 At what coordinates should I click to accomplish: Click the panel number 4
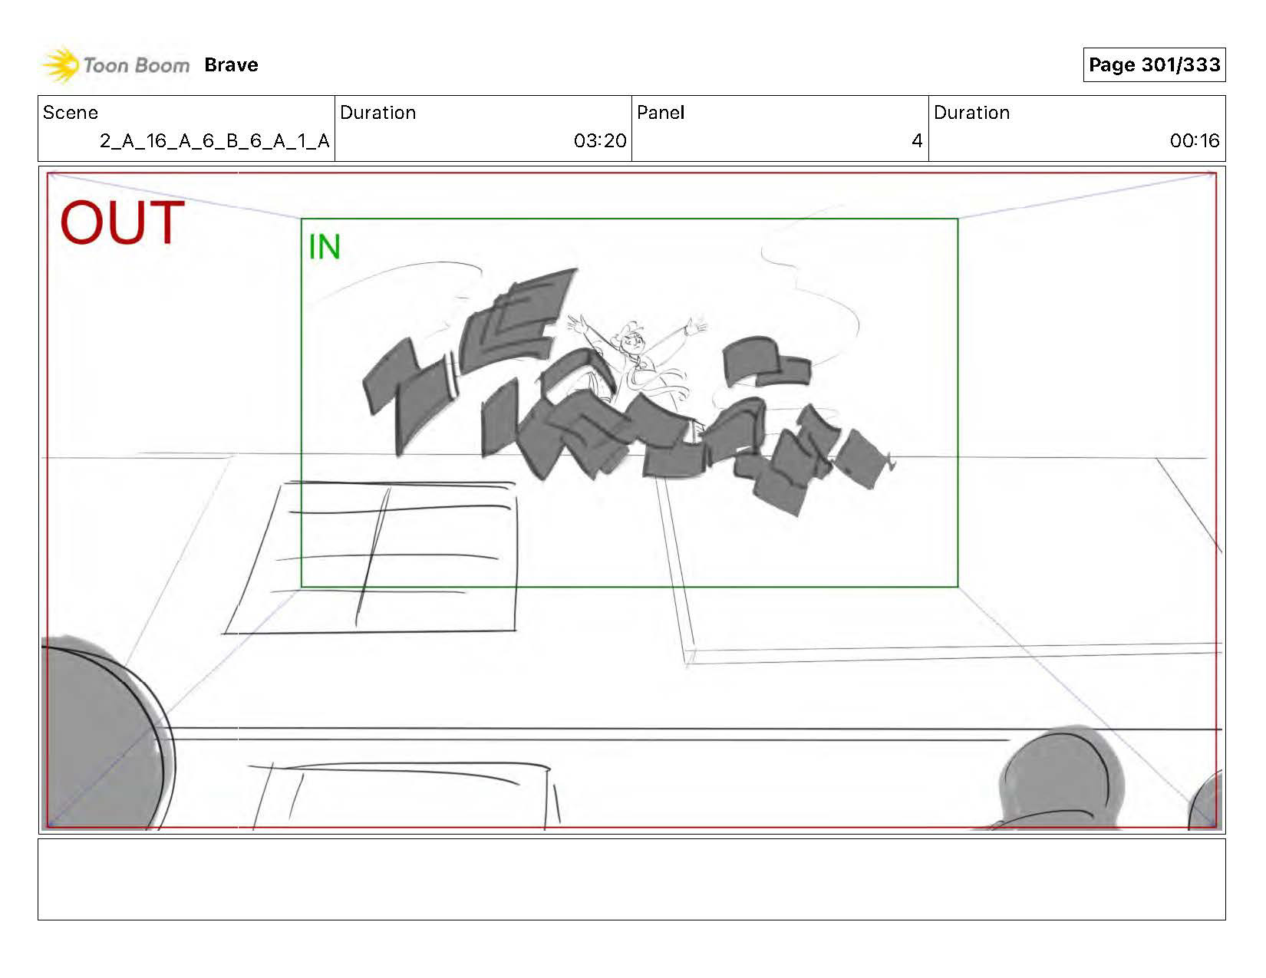point(916,141)
